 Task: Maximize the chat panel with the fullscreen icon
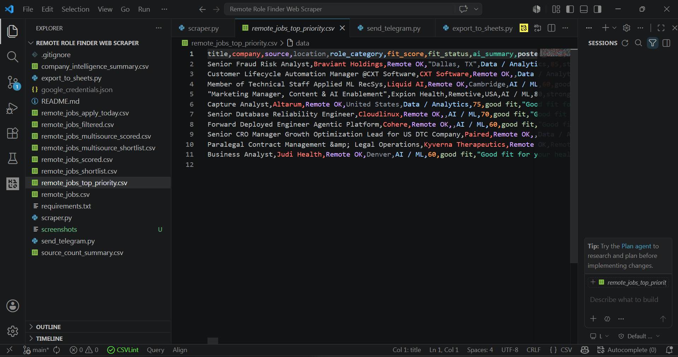661,28
